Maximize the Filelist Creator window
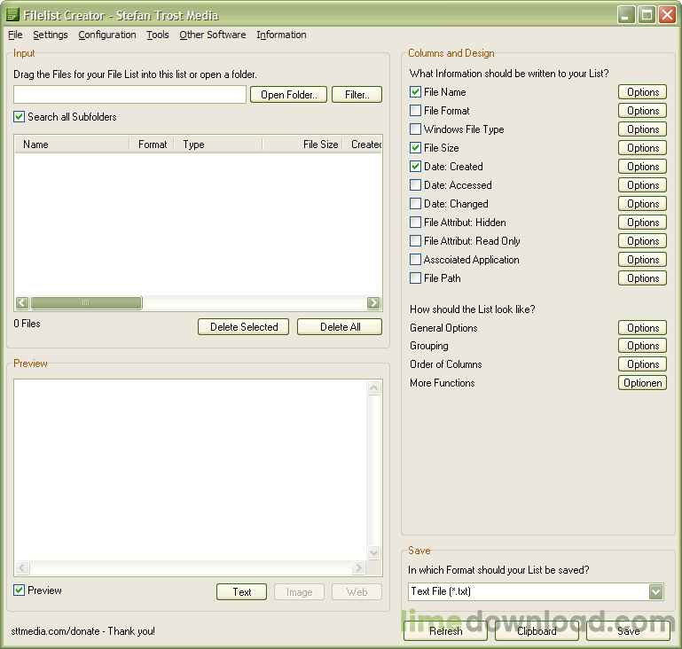 pos(647,15)
